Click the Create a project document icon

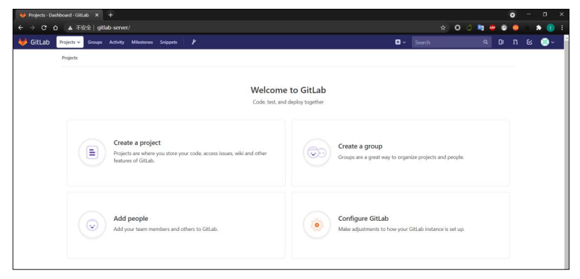(92, 152)
